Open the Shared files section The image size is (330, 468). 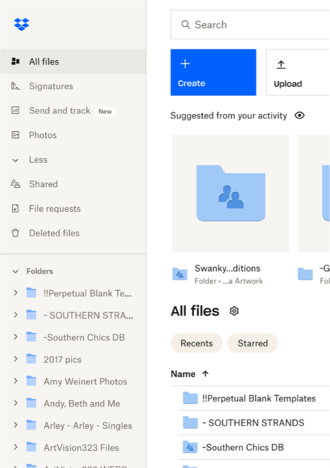click(43, 184)
